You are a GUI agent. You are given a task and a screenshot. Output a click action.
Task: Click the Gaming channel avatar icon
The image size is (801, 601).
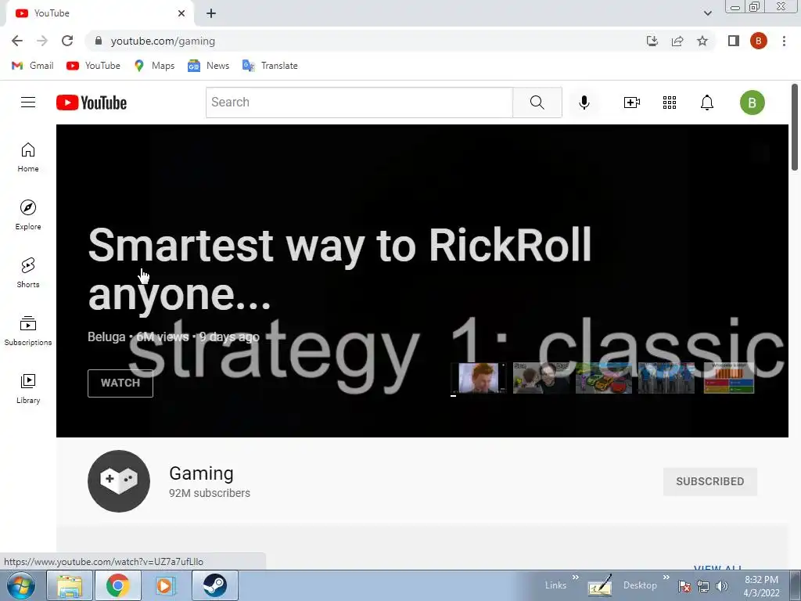[119, 481]
